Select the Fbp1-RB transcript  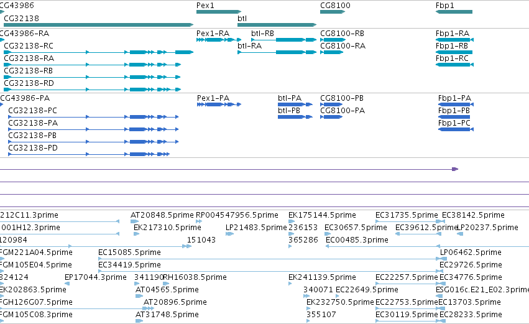pos(451,45)
